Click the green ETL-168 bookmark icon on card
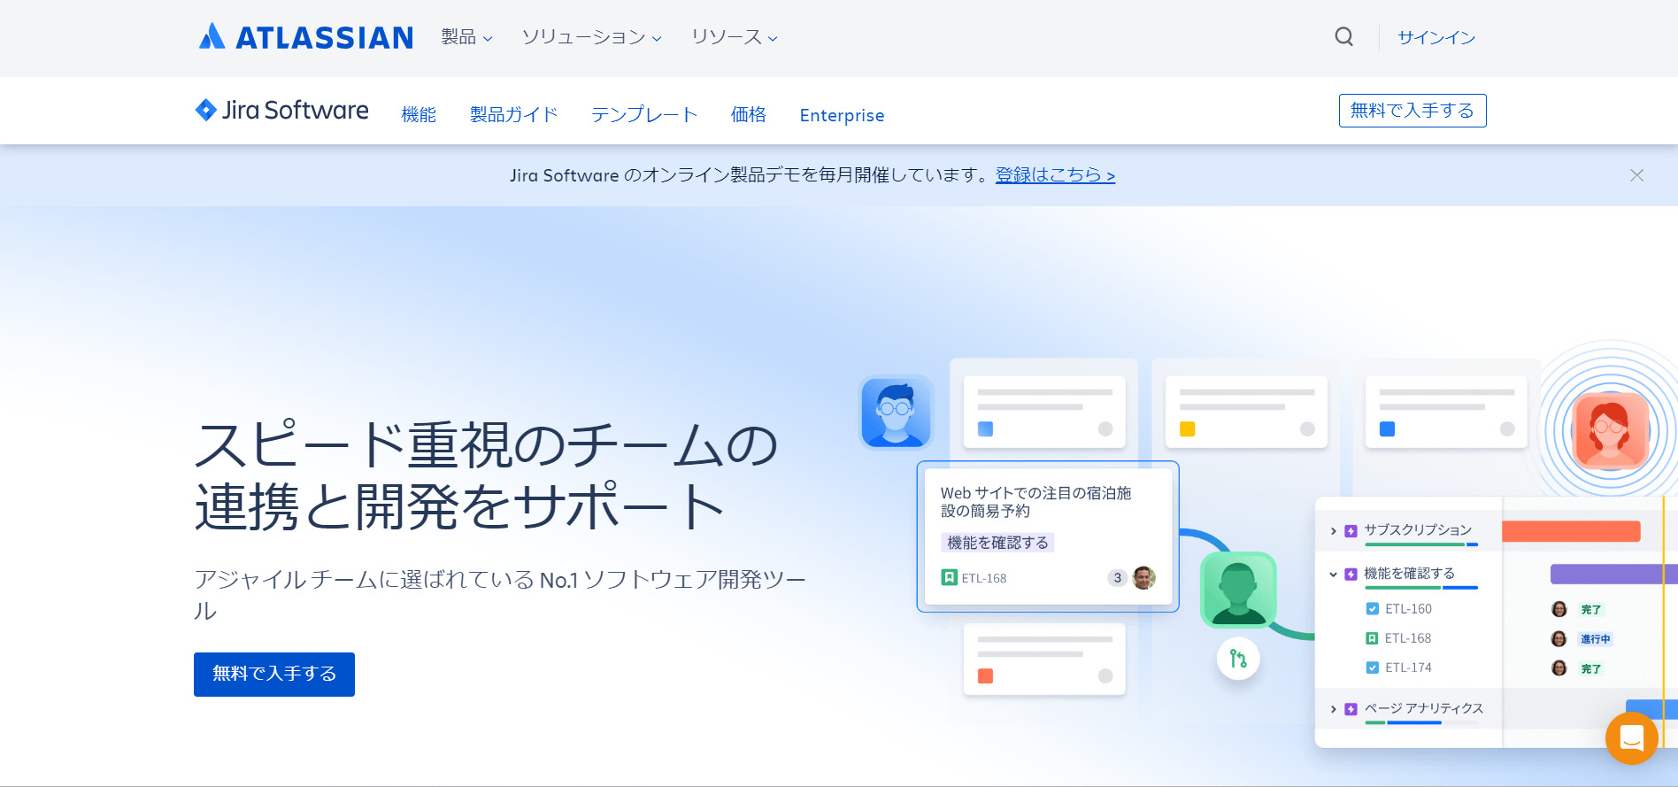The height and width of the screenshot is (787, 1678). (949, 577)
